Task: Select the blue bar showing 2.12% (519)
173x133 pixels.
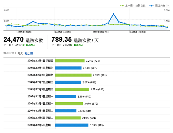Action: point(66,111)
